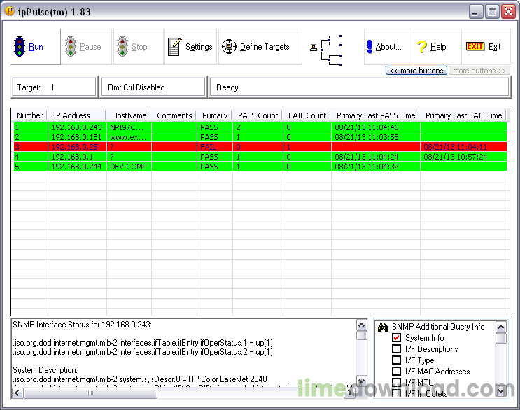Viewport: 520px width, 410px height.
Task: Click the 08/21/13 11:04:46 pass time cell
Action: 375,127
